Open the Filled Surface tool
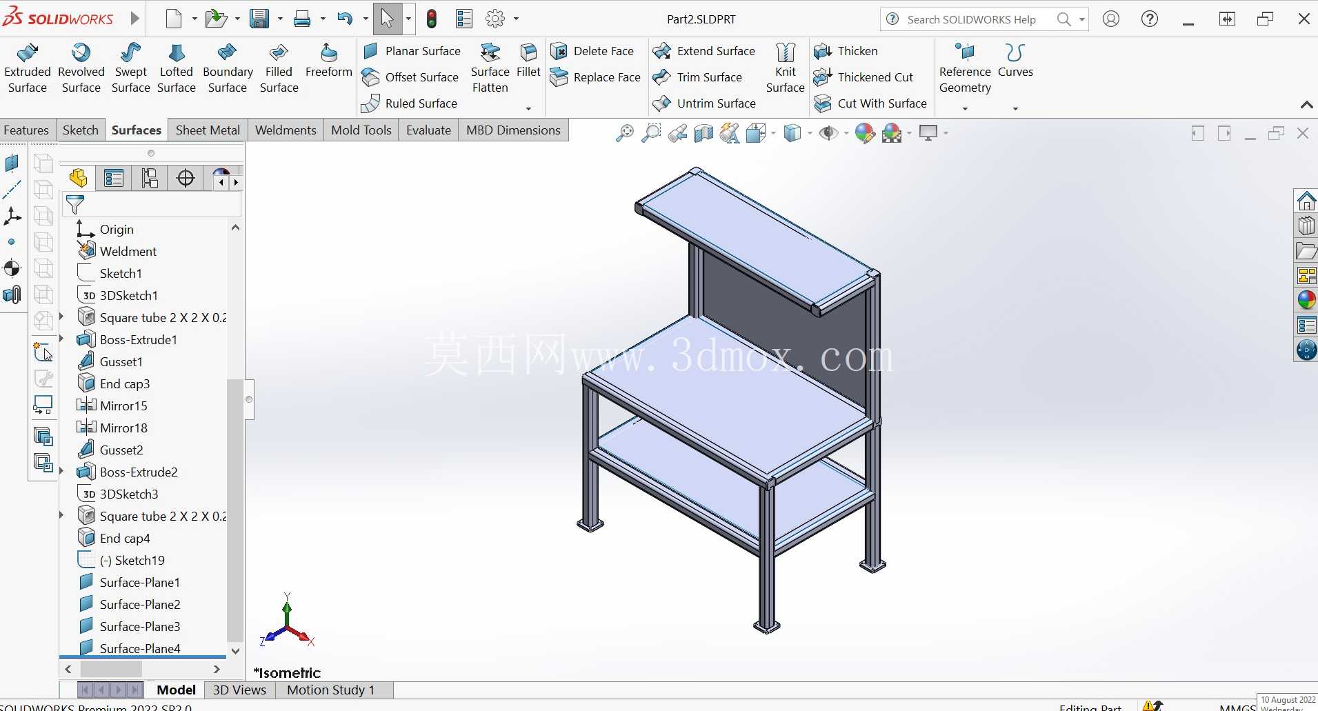 (x=279, y=68)
